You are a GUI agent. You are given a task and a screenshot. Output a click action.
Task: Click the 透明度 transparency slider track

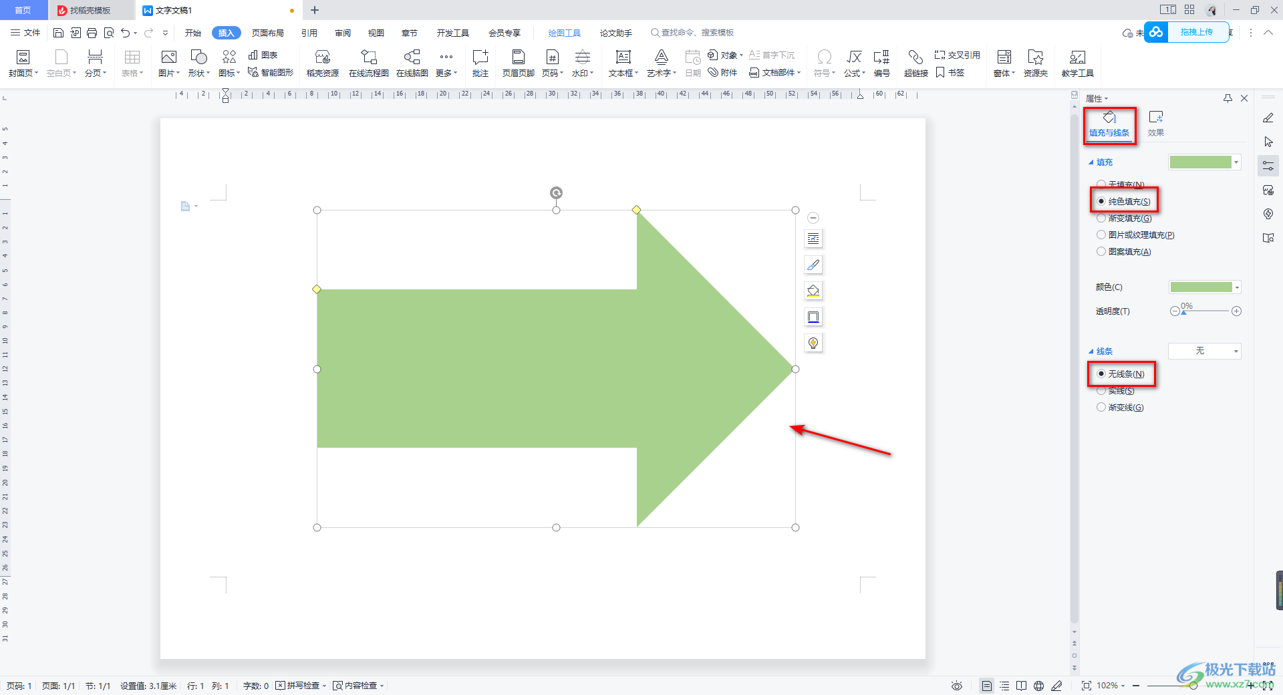pos(1205,311)
